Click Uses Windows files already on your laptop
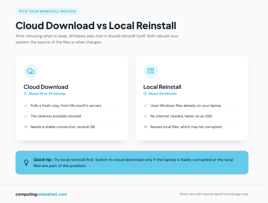 tap(186, 106)
